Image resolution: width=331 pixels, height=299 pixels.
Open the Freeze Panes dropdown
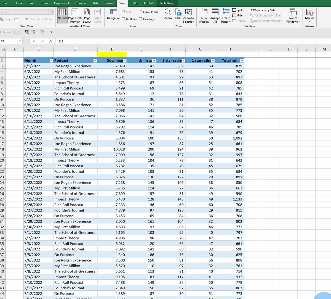226,16
